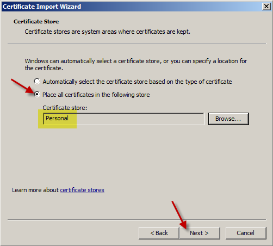Viewport: 273px width, 246px height.
Task: Click the 'Learn more about' text
Action: click(x=35, y=190)
